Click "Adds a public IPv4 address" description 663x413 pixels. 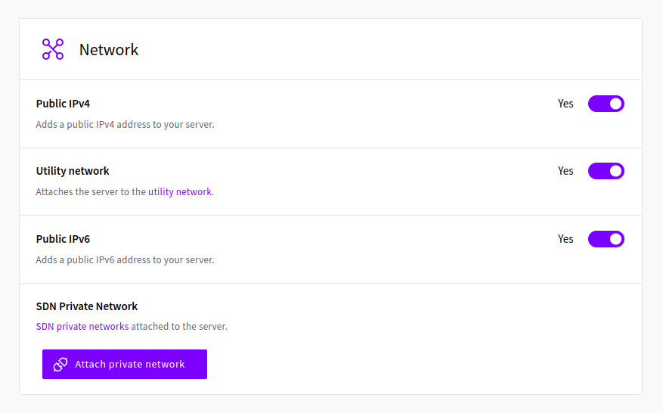pyautogui.click(x=125, y=124)
